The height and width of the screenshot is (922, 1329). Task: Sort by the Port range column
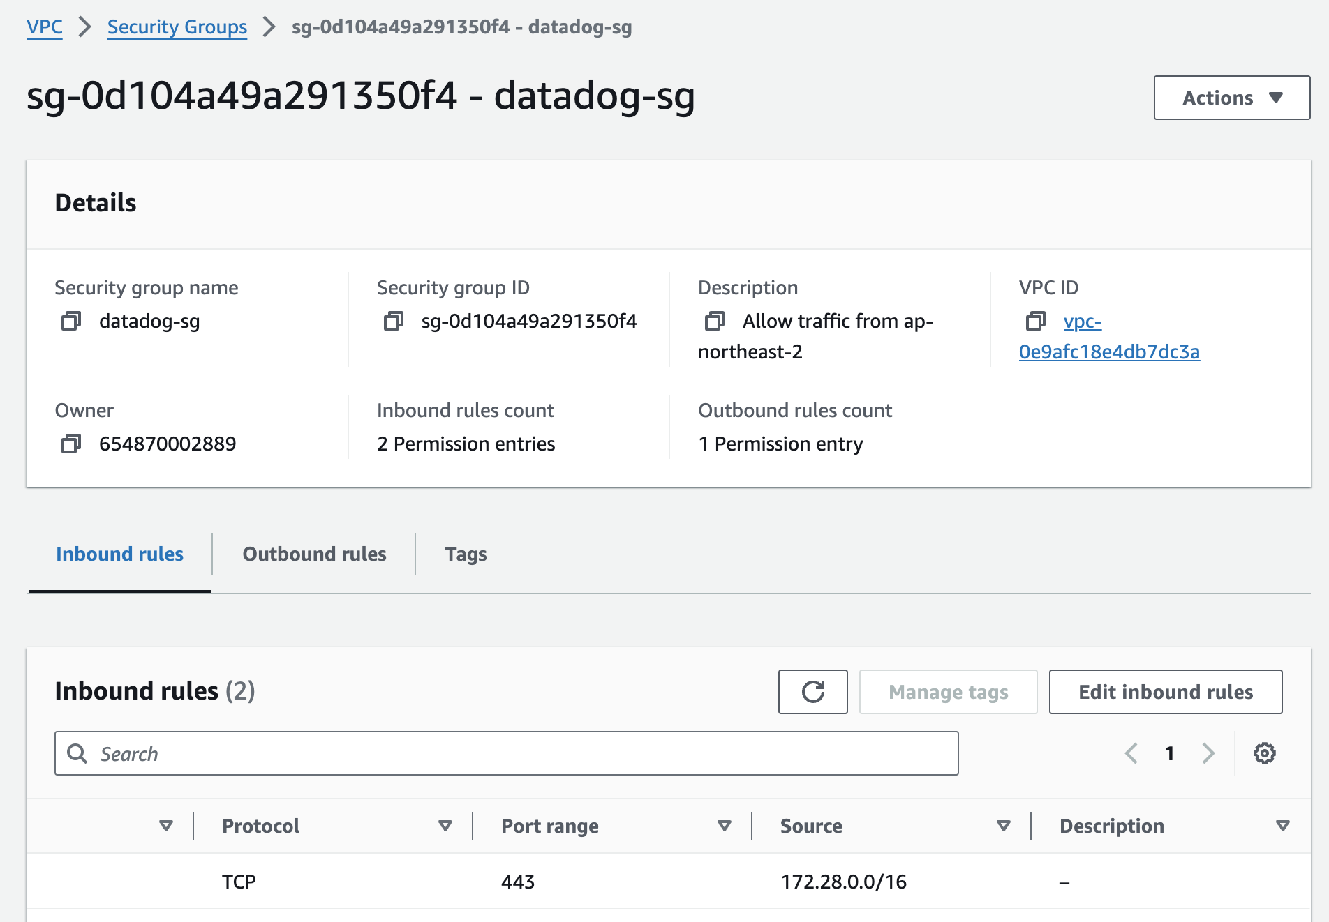tap(725, 826)
